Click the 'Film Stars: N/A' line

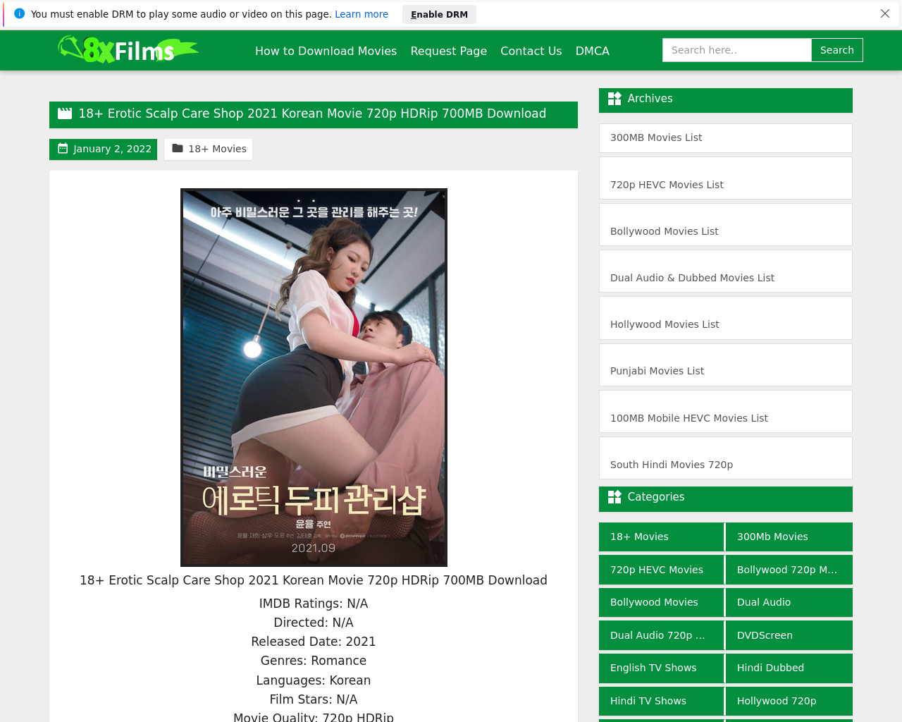pyautogui.click(x=314, y=699)
